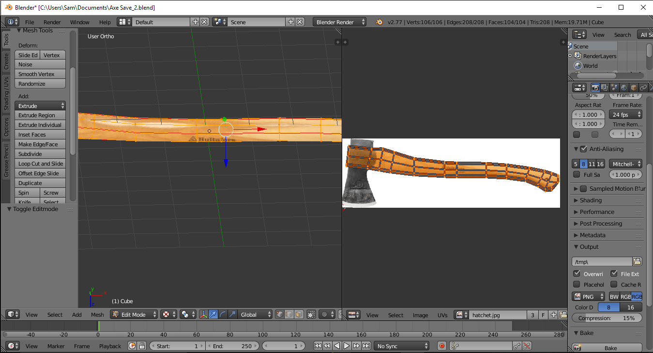Screen dimensions: 653x353
Task: Click the Subdivide mesh tool button
Action: pos(40,153)
